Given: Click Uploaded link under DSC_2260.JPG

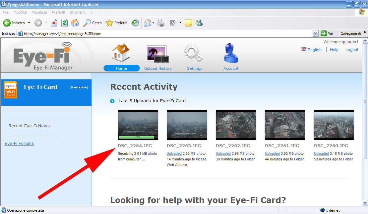Looking at the screenshot, I should click(x=321, y=153).
